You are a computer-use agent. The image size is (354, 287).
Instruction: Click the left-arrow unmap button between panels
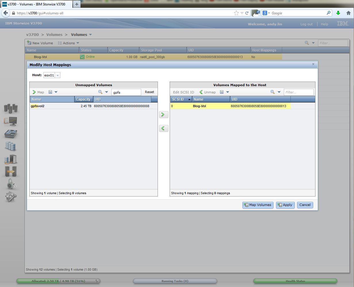163,128
